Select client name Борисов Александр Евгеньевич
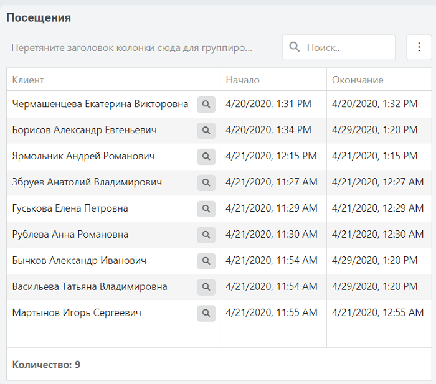The image size is (436, 384). coord(85,130)
